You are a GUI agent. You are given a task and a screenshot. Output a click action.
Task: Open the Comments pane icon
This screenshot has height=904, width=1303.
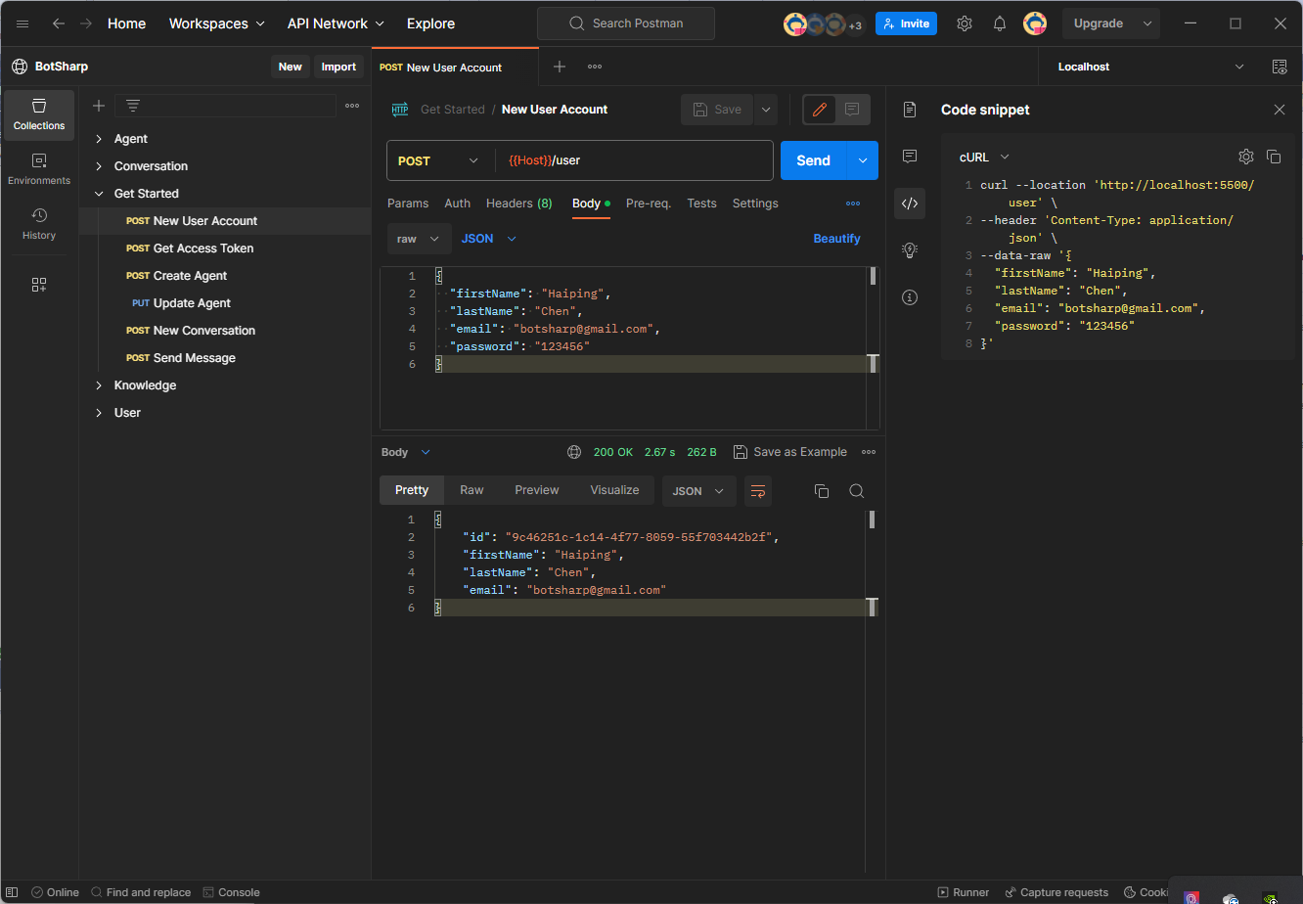coord(910,157)
